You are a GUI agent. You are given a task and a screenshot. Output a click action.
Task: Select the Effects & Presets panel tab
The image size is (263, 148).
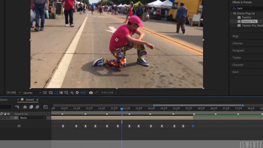tap(242, 2)
